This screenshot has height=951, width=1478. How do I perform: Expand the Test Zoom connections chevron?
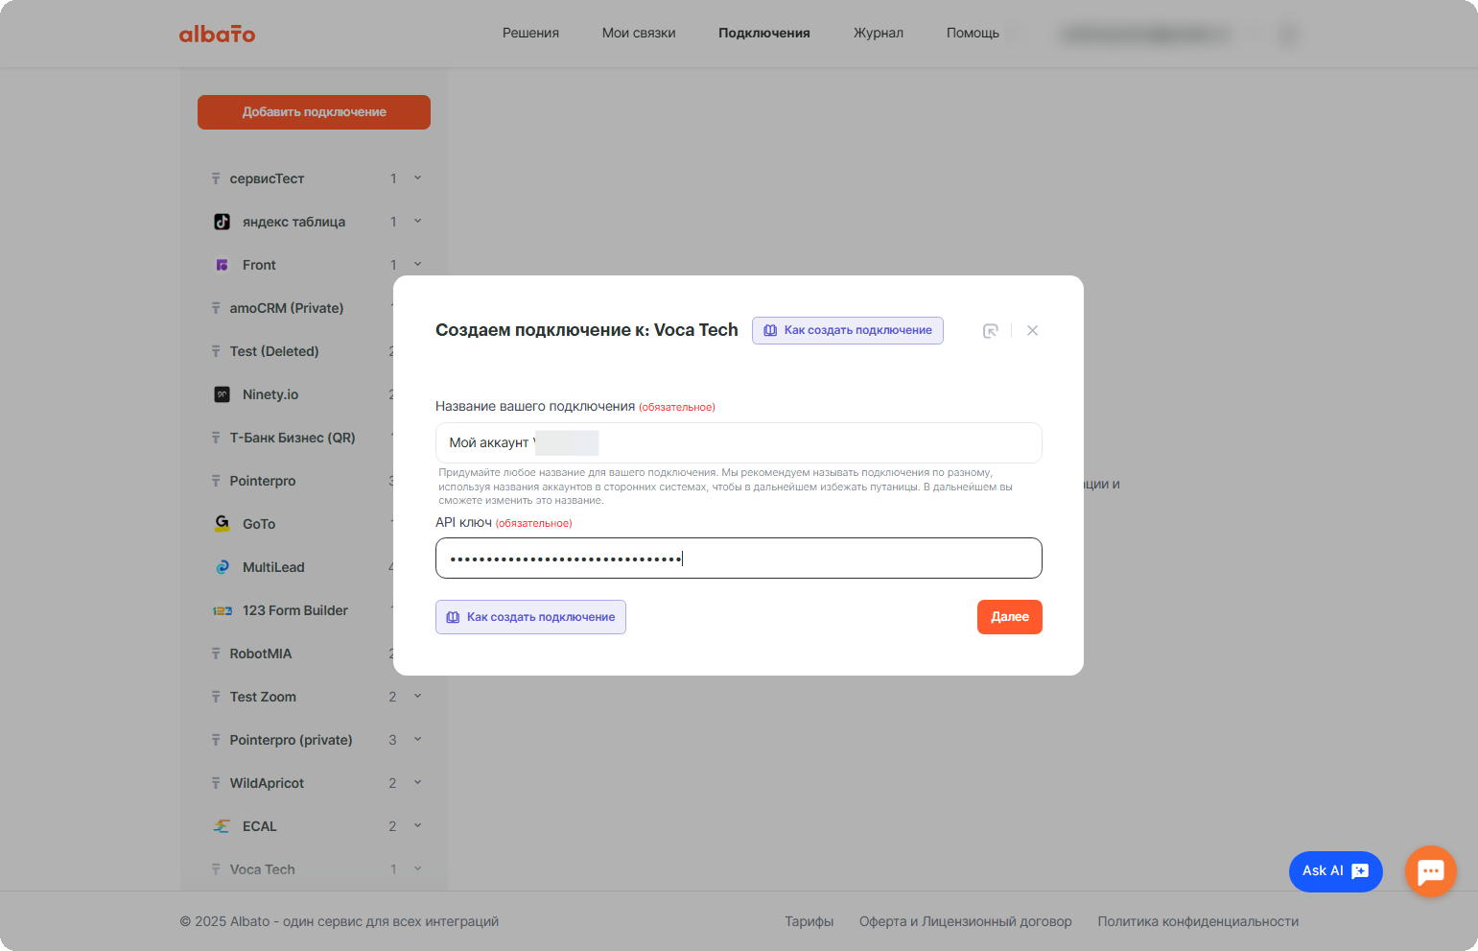[x=417, y=696]
